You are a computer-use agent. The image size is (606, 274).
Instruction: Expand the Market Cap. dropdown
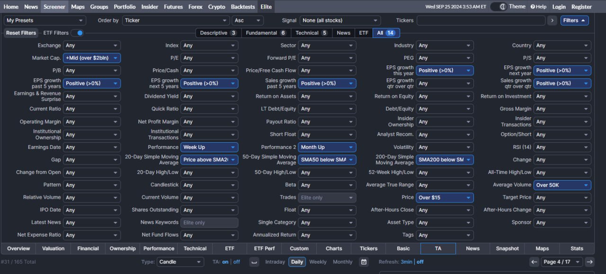tap(93, 58)
